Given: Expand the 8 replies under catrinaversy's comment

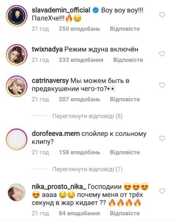Looking at the screenshot, I should click(x=88, y=116).
